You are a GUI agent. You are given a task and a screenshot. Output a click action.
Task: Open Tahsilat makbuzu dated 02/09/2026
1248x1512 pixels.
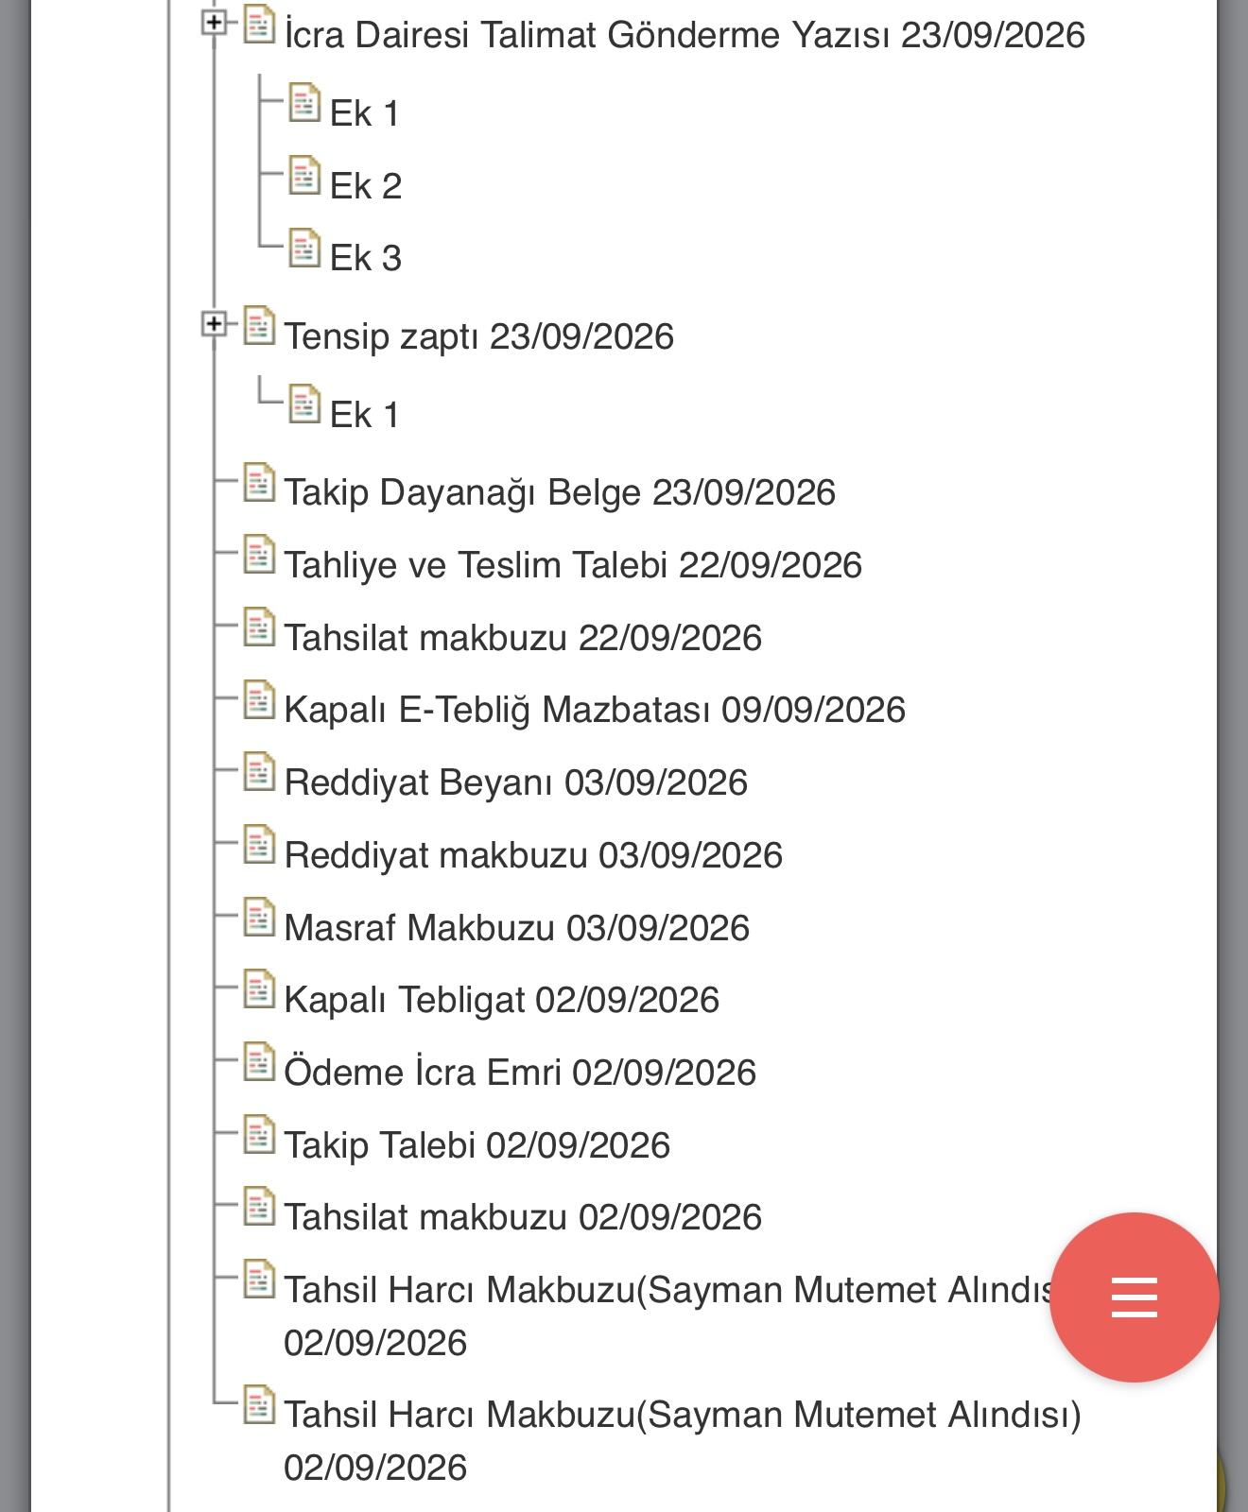point(523,1217)
